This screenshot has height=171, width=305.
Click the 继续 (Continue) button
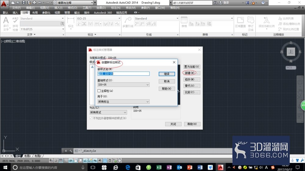[167, 74]
